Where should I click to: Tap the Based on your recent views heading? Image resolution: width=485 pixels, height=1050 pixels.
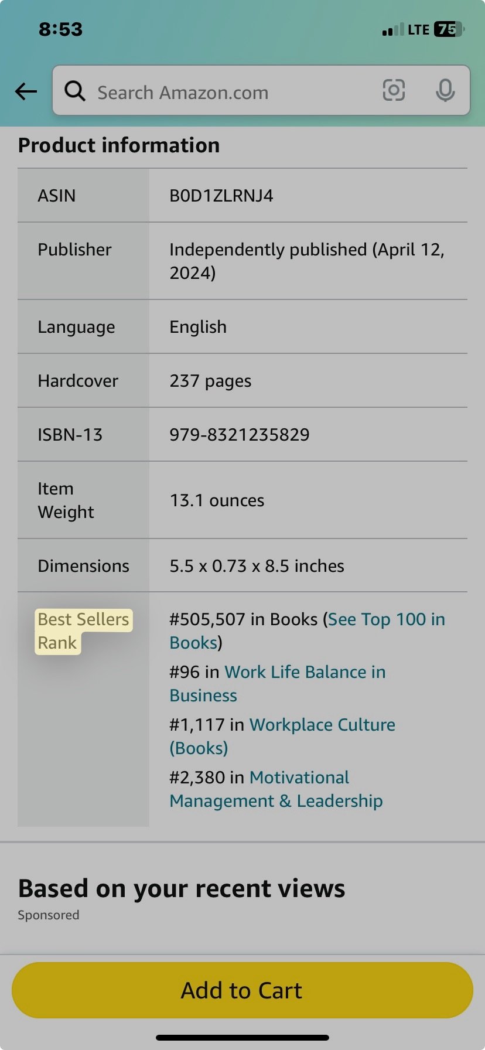pos(182,888)
